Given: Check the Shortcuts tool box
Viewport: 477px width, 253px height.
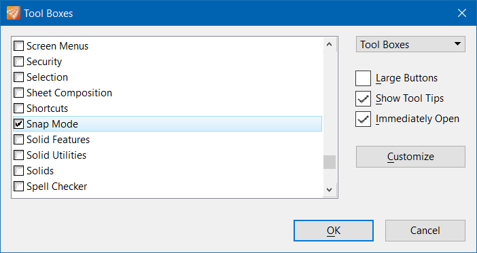Looking at the screenshot, I should tap(19, 109).
